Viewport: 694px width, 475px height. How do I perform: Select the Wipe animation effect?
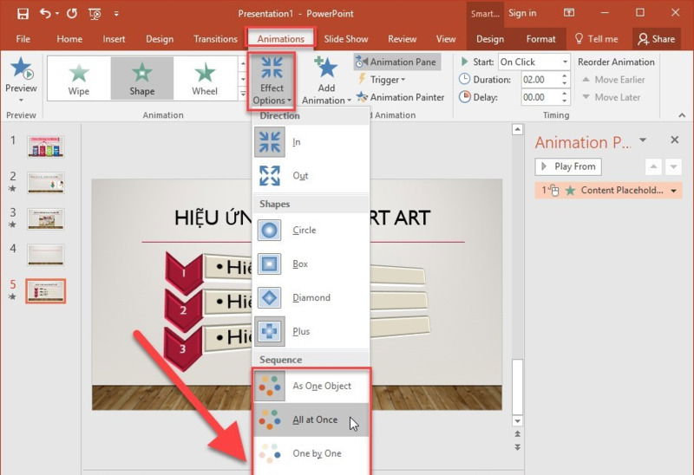[x=79, y=78]
